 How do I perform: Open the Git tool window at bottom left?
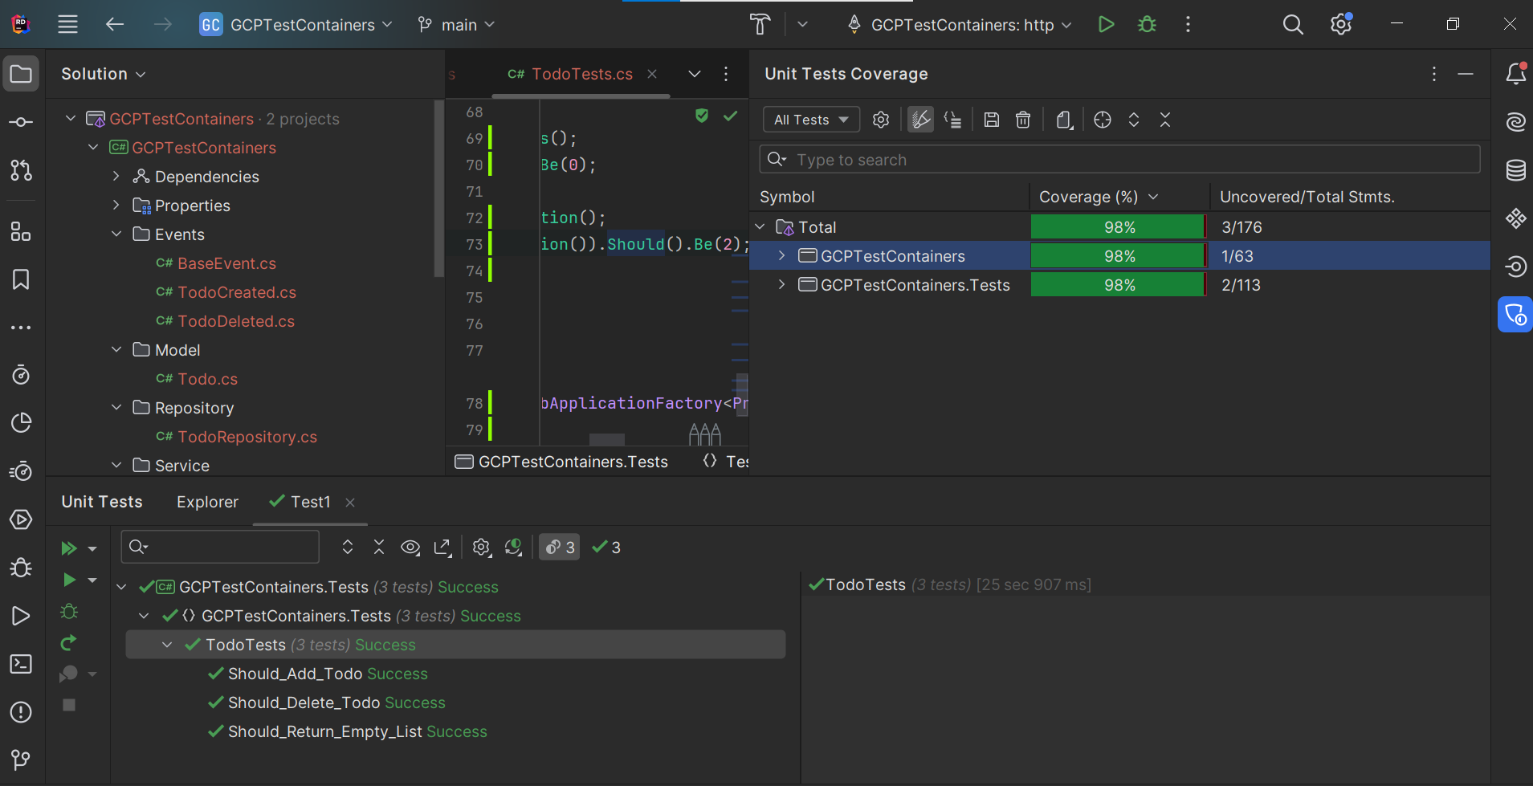click(x=21, y=760)
